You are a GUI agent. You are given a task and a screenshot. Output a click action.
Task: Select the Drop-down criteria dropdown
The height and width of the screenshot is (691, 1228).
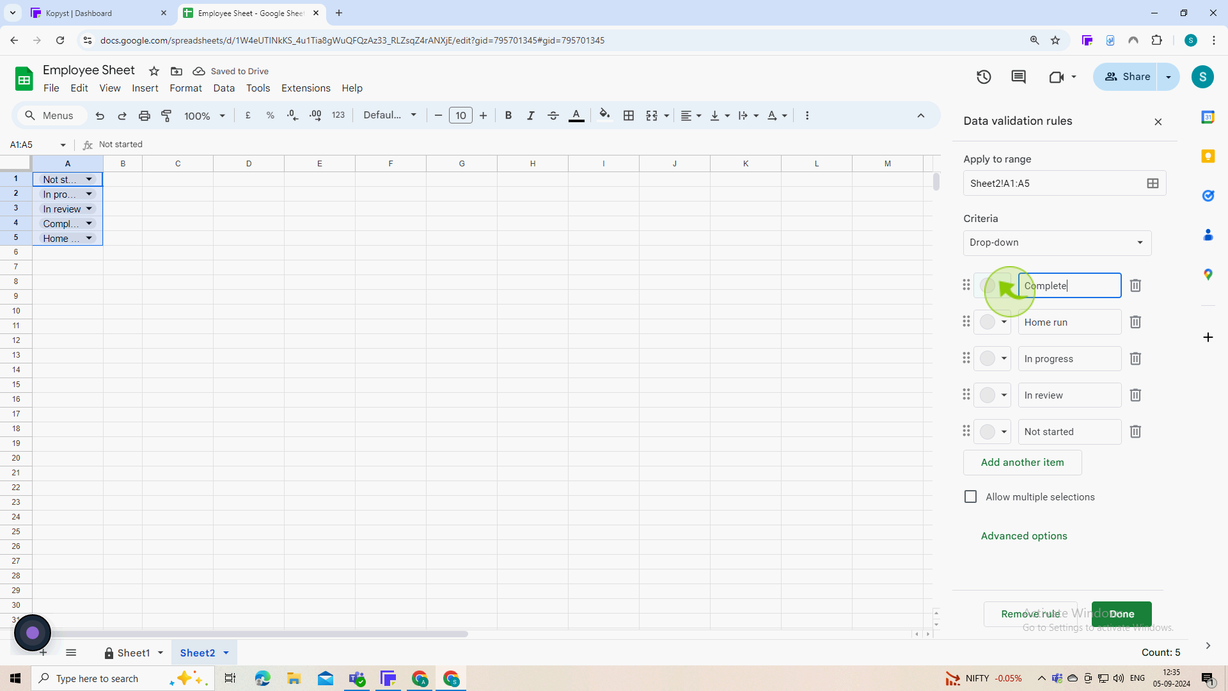1057,242
